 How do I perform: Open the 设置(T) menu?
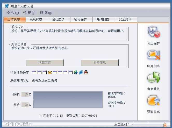click(x=29, y=13)
